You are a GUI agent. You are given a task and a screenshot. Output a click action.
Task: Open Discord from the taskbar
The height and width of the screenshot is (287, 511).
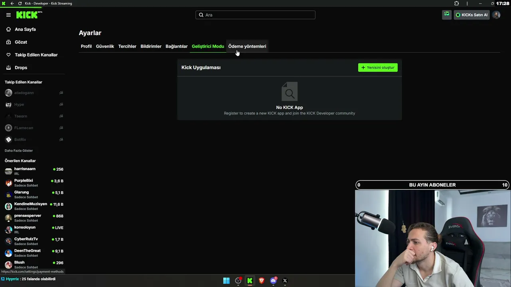click(273, 281)
